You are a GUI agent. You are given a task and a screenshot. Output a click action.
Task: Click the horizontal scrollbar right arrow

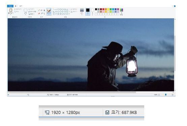tap(173, 92)
